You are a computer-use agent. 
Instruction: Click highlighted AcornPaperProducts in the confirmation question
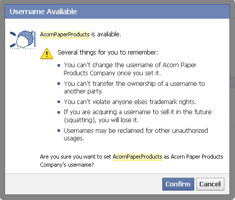(138, 157)
